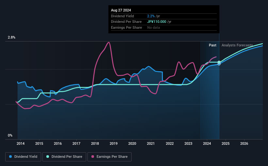Click the 2025 x-axis label

pos(226,143)
